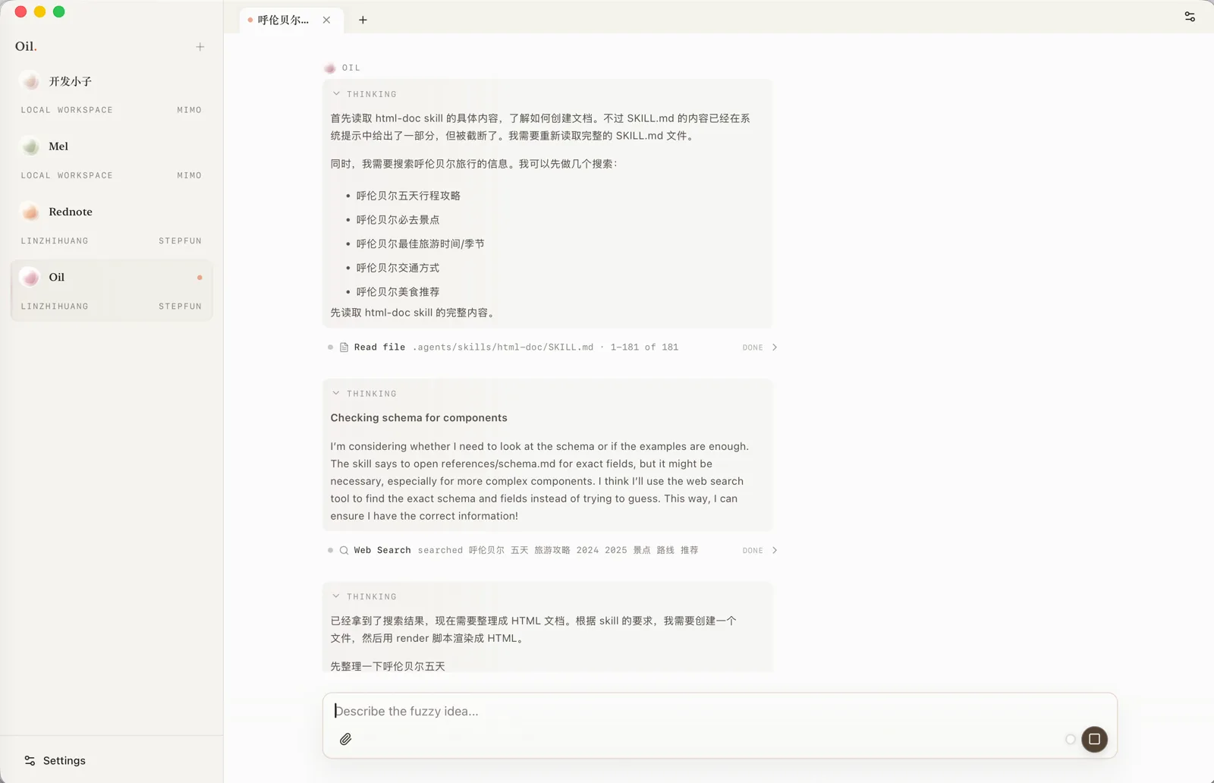Click the plus icon beside Oil. heading
The image size is (1214, 783).
(200, 47)
